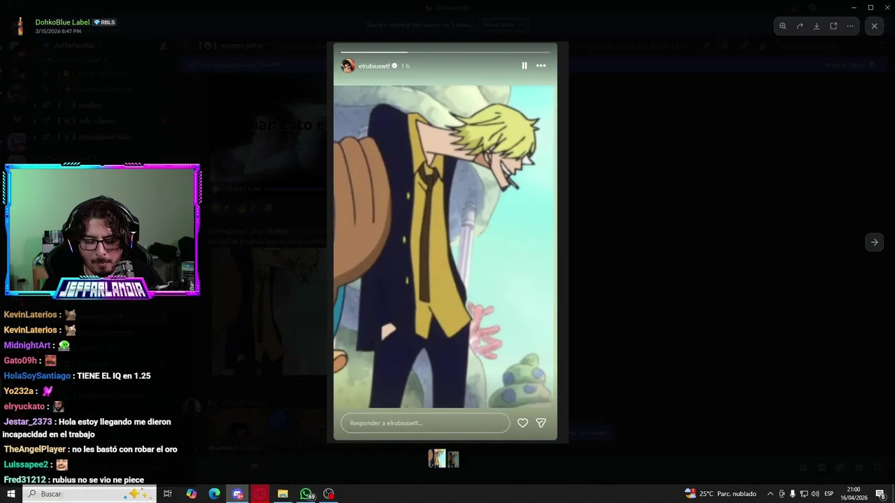This screenshot has width=895, height=503.
Task: Click the microphone tray icon
Action: click(x=792, y=494)
